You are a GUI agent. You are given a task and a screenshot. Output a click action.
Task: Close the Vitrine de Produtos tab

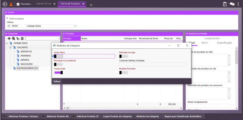click(x=83, y=4)
